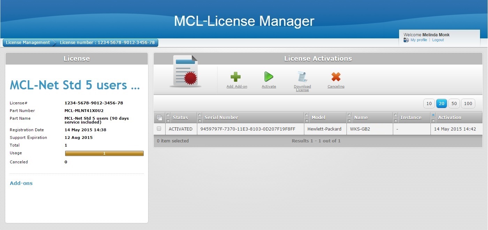Image resolution: width=488 pixels, height=230 pixels.
Task: Select 10 results per page
Action: point(429,103)
